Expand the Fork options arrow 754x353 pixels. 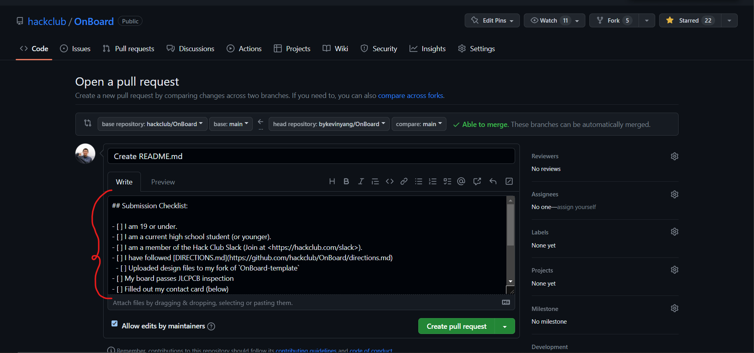pyautogui.click(x=647, y=21)
